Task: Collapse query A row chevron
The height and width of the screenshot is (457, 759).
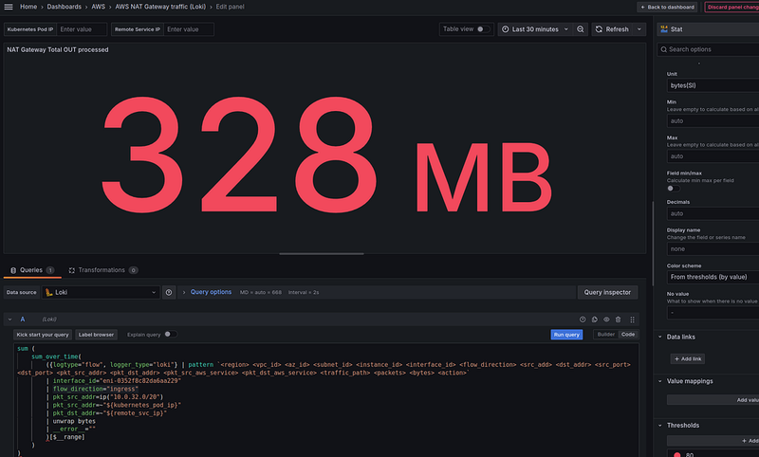Action: [9, 320]
